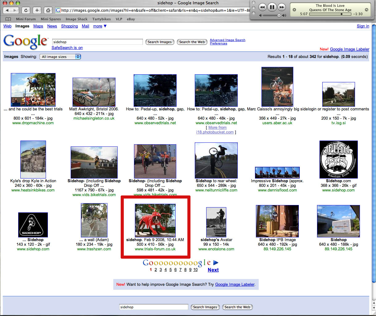Click the 'More from i18.photobucket.com' link
The height and width of the screenshot is (316, 376).
215,130
